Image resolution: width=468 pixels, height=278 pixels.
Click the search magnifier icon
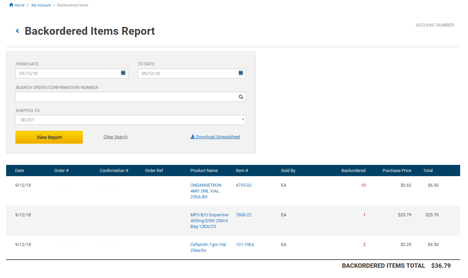(241, 97)
